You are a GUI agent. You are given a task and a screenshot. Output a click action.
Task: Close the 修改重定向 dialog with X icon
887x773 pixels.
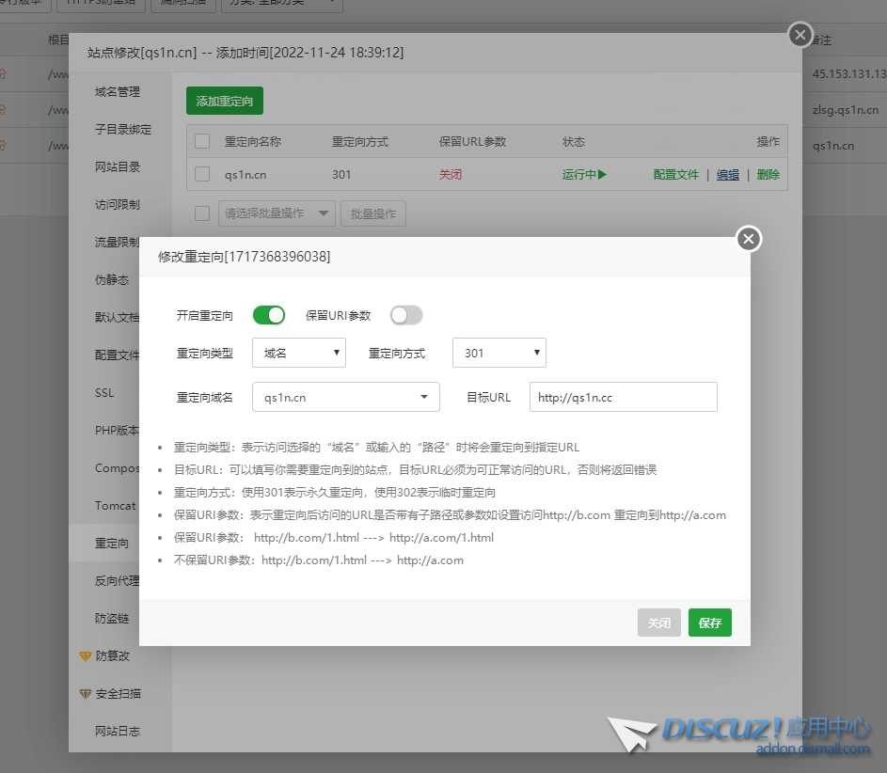tap(748, 239)
